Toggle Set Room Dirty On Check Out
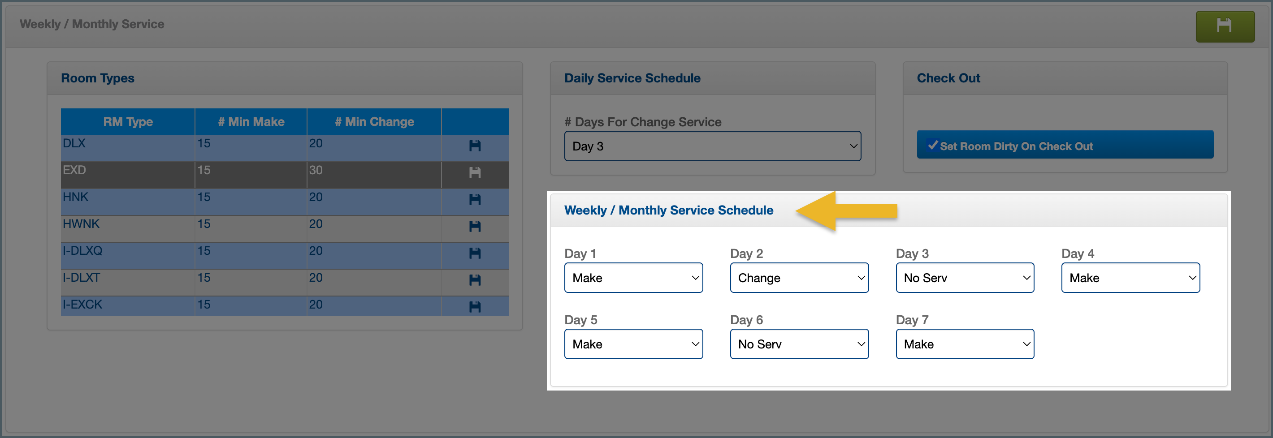The image size is (1273, 438). (1065, 146)
